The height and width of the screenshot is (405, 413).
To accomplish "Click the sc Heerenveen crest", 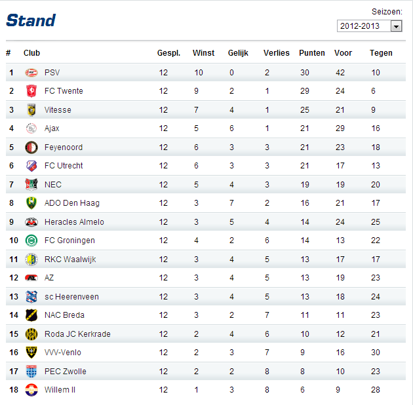I will click(31, 297).
